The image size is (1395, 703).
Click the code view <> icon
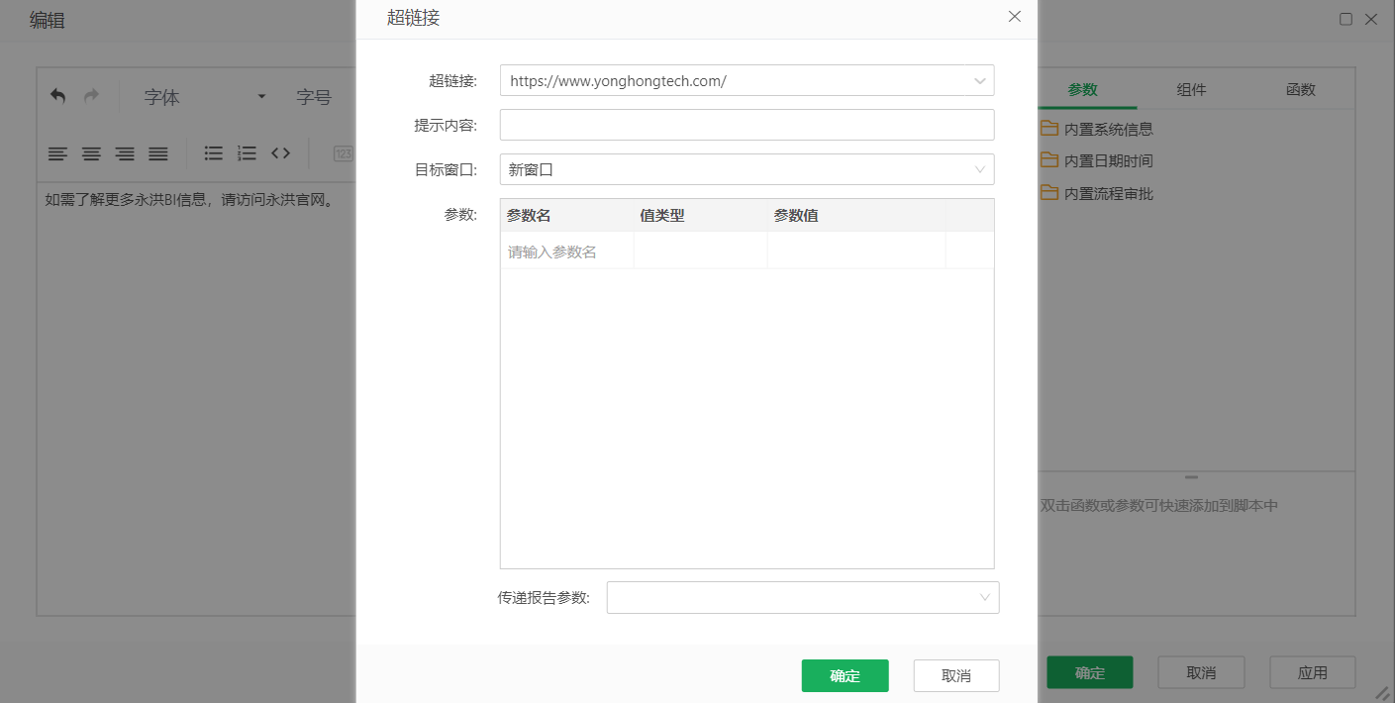click(280, 153)
